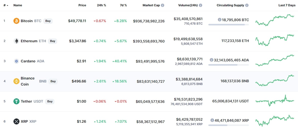
Task: Open the Ethereum name link
Action: pos(29,41)
